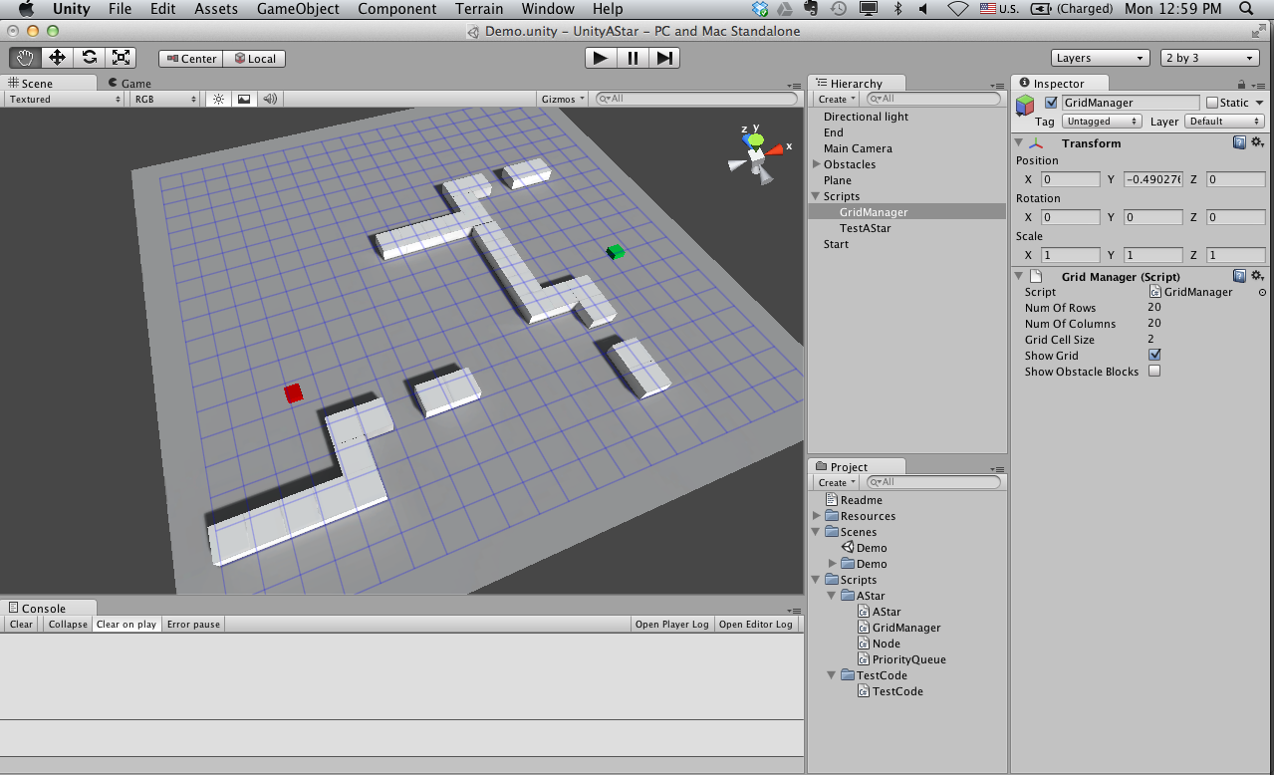Open Hierarchy panel options menu icon
The width and height of the screenshot is (1274, 775).
point(997,86)
